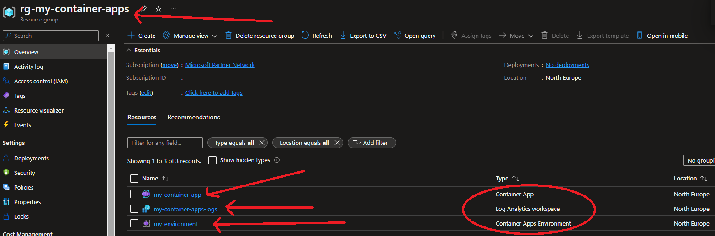Check the select-all checkbox in Name header

[x=134, y=179]
